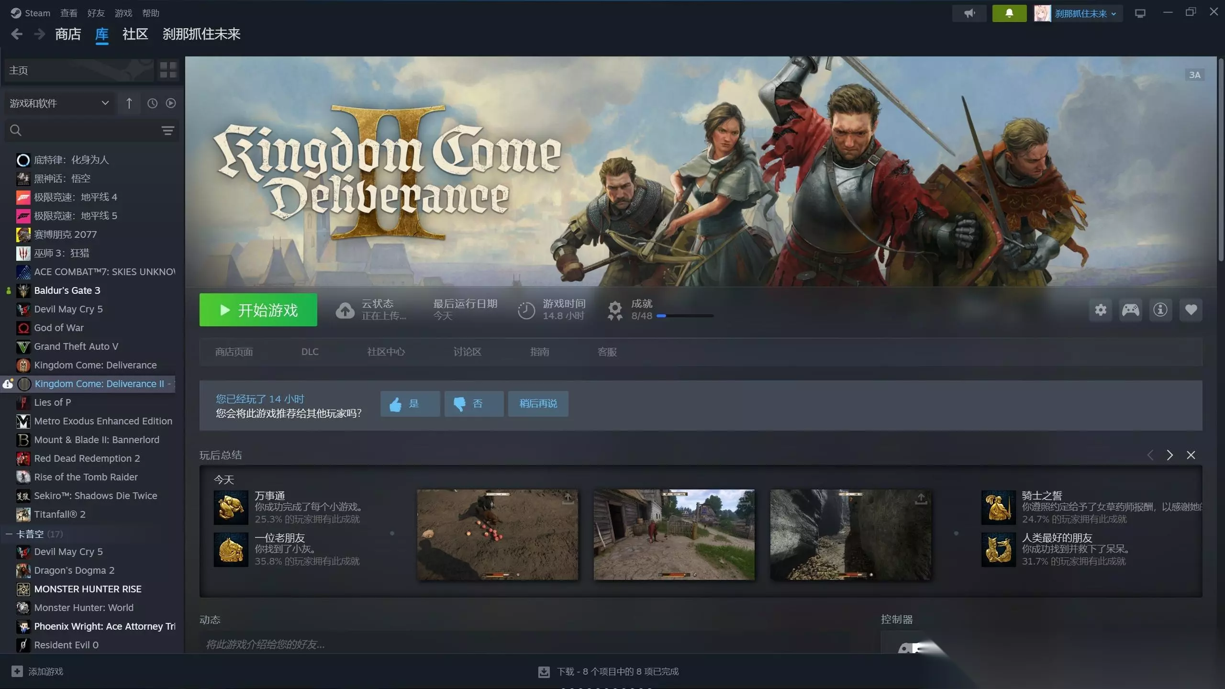1225x689 pixels.
Task: Open the 指南 link
Action: tap(540, 352)
